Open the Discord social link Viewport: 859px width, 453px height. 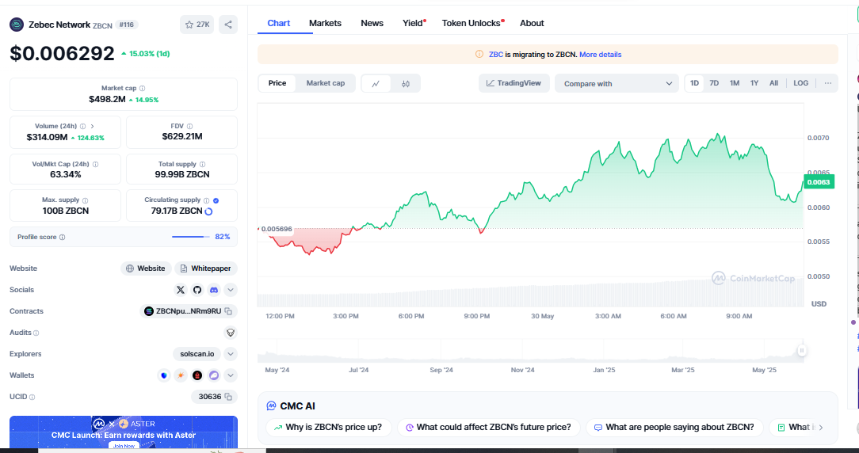click(x=214, y=290)
